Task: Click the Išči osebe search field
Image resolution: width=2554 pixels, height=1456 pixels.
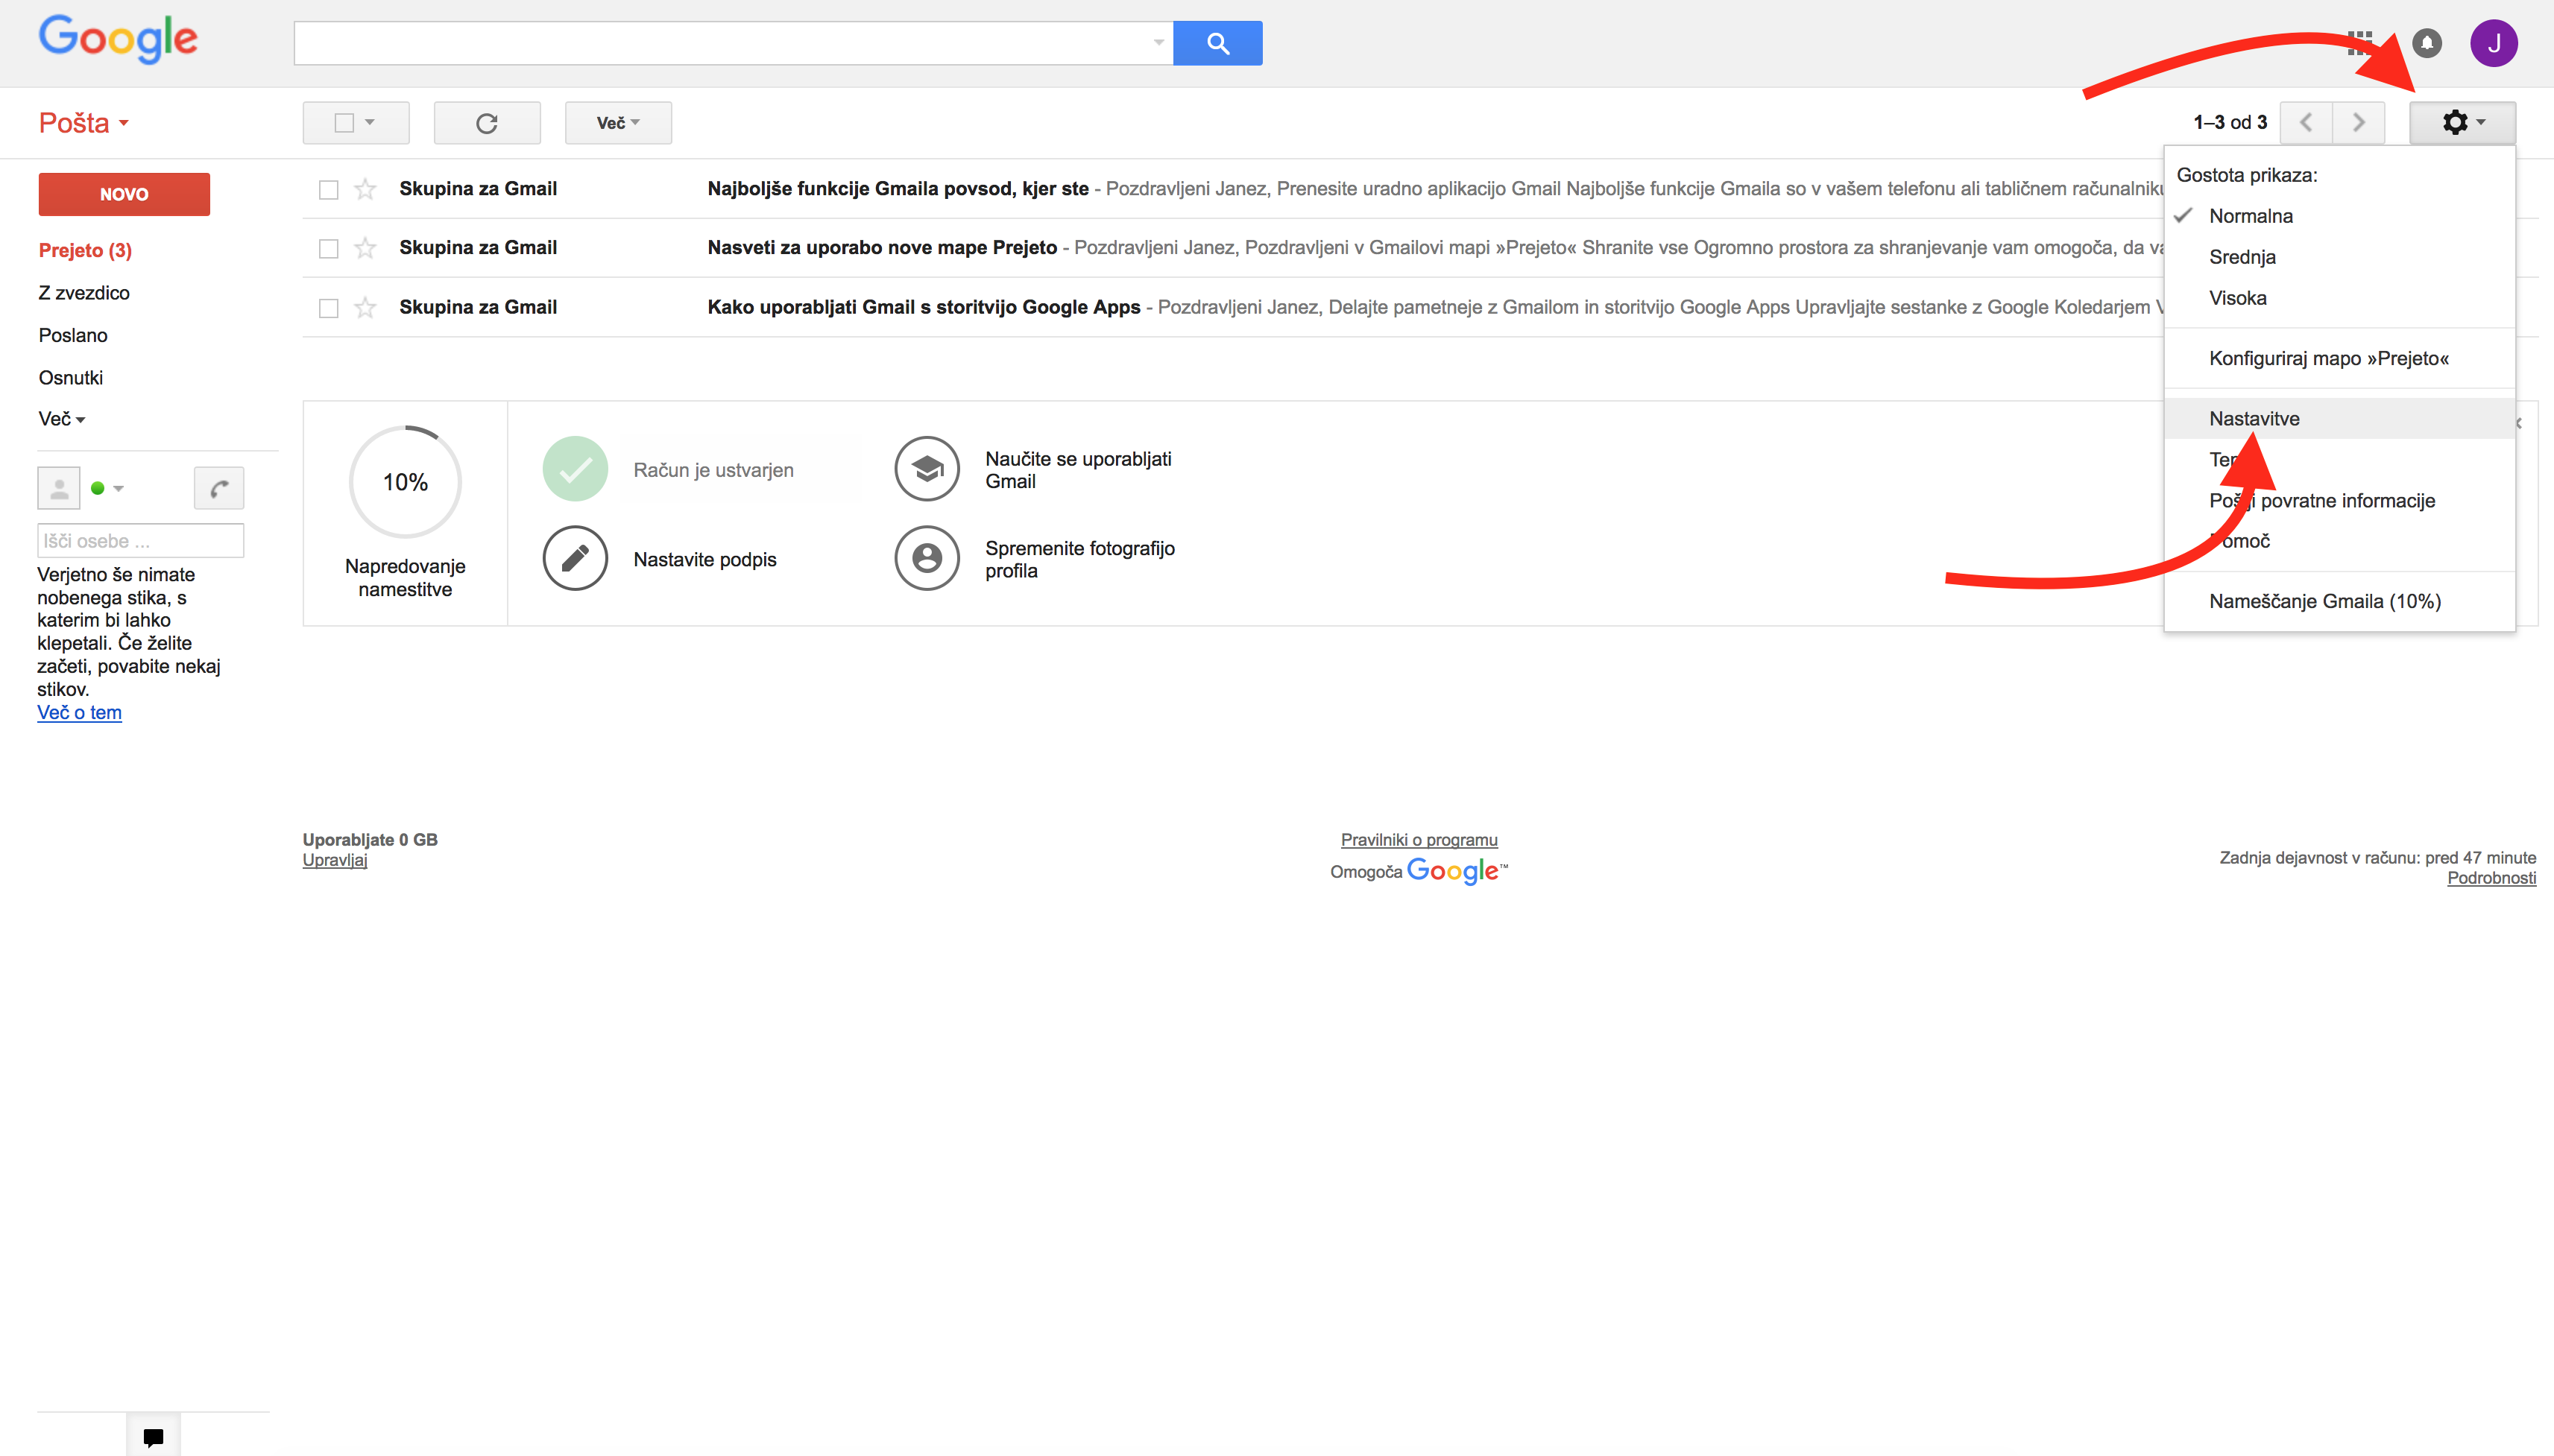Action: pos(140,541)
